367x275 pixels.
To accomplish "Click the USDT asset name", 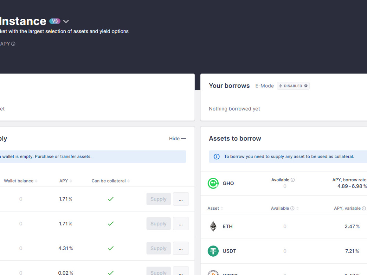I will click(229, 251).
